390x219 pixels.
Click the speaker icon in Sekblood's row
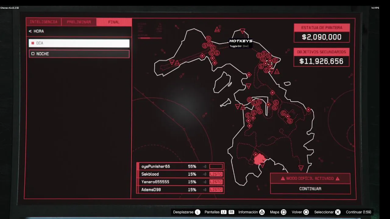point(204,174)
